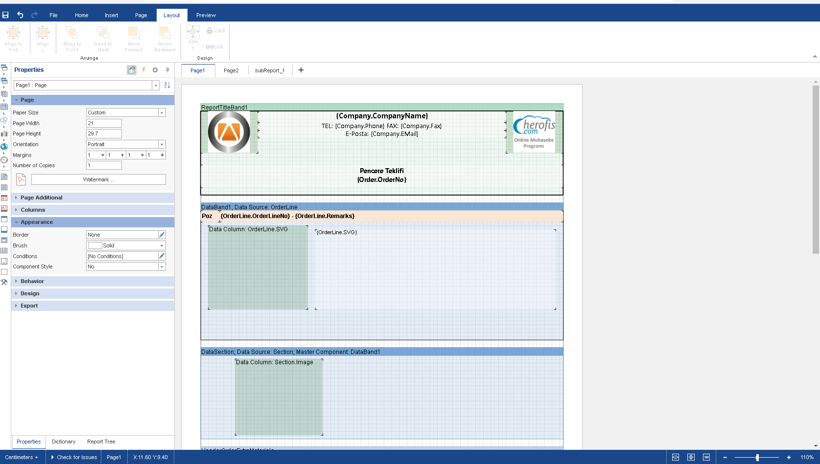820x464 pixels.
Task: Fit whole page zoom icon
Action: [691, 457]
